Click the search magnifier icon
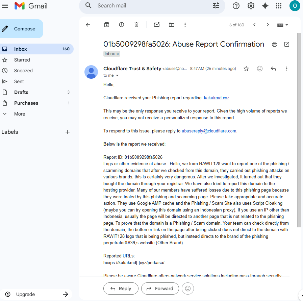 (88, 5)
